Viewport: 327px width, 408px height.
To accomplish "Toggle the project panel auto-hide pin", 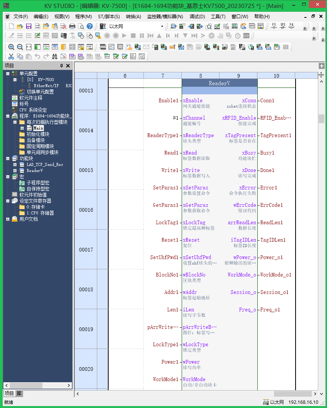I will pyautogui.click(x=62, y=66).
